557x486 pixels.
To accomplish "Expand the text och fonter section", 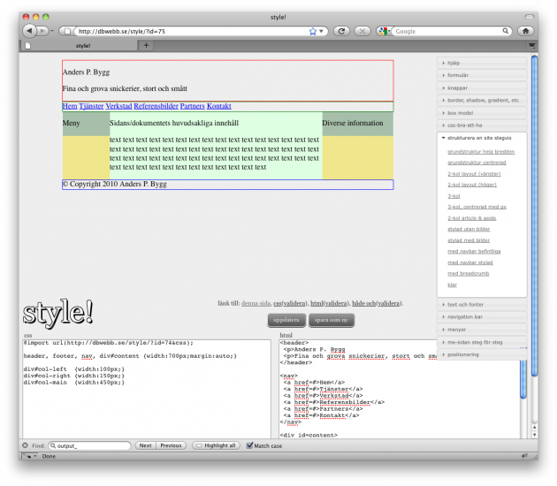I will tap(482, 305).
